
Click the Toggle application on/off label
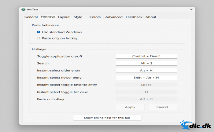[x=60, y=56]
